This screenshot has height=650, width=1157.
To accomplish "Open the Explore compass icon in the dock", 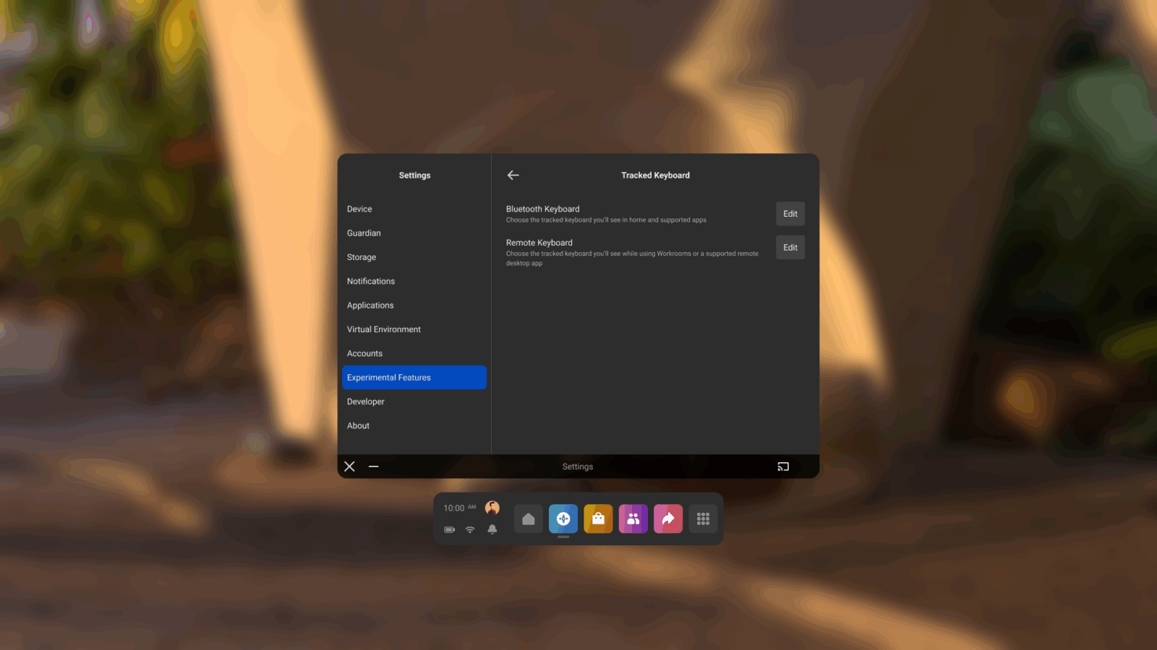I will (563, 519).
